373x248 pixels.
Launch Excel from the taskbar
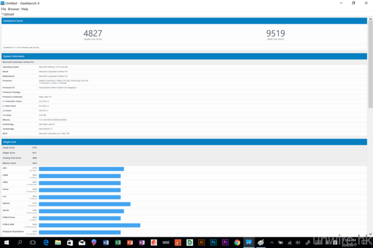[x=118, y=243]
